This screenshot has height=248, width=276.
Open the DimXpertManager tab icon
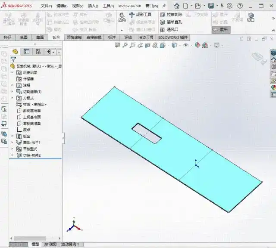pos(49,52)
